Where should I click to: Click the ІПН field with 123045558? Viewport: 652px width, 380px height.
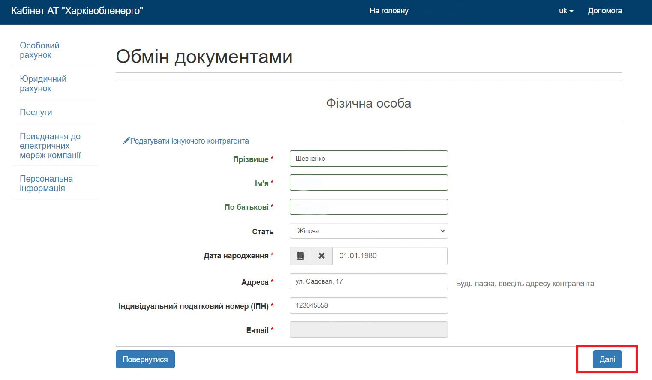[x=369, y=305]
